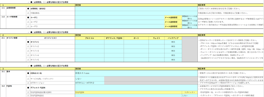The height and width of the screenshot is (97, 264).
Task: Click the デフォルト FQDN value cell
Action: (x=136, y=87)
